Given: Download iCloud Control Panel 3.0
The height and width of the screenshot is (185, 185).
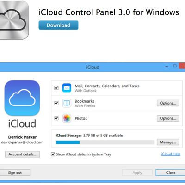Looking at the screenshot, I should 58,25.
